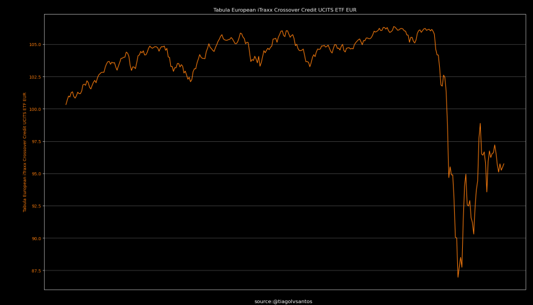Click the 92.5 y-axis tick label
Viewport: 533px width, 305px height.
37,206
